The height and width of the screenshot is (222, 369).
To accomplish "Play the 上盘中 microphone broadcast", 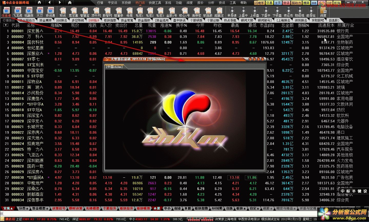I will click(243, 12).
